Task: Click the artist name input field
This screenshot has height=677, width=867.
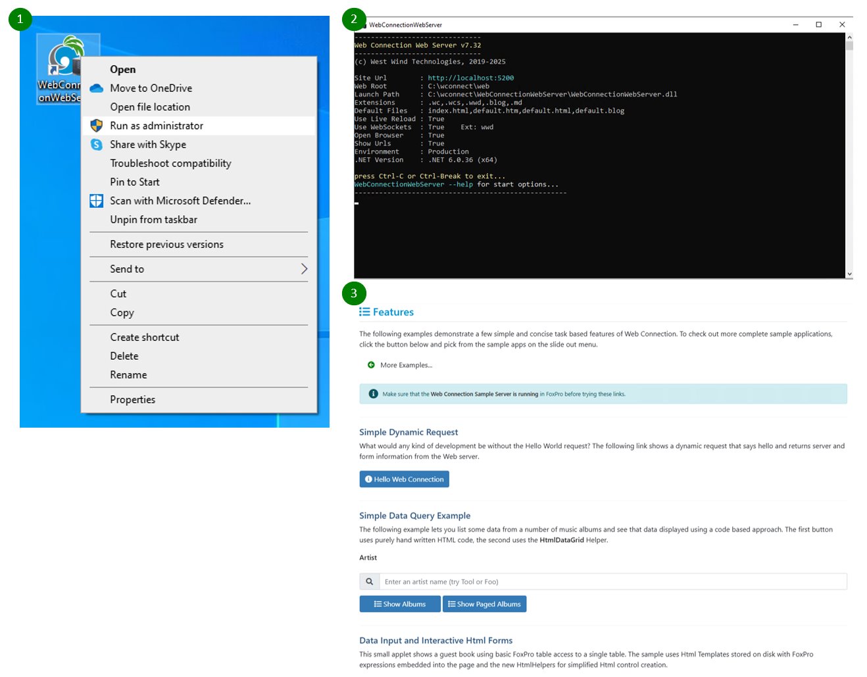Action: point(613,582)
